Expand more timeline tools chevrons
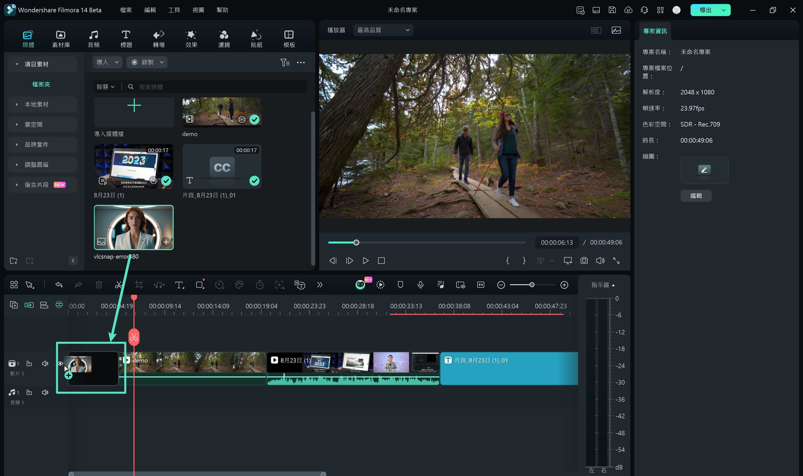The height and width of the screenshot is (476, 803). coord(320,285)
